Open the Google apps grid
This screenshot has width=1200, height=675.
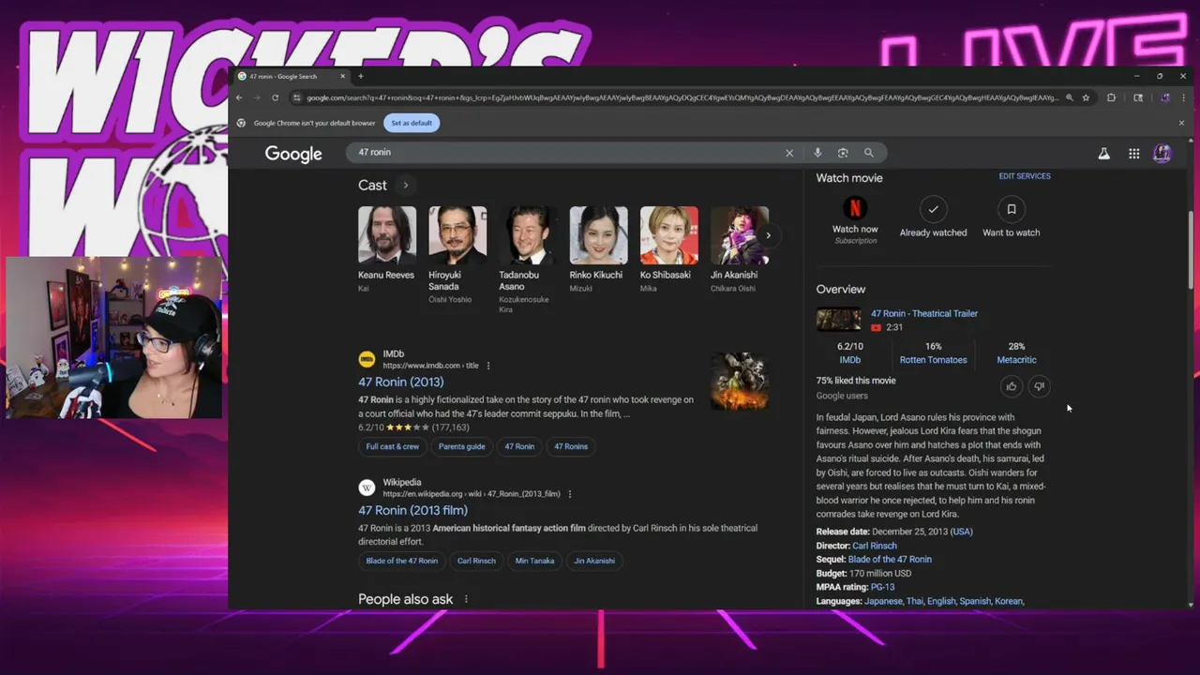point(1134,154)
